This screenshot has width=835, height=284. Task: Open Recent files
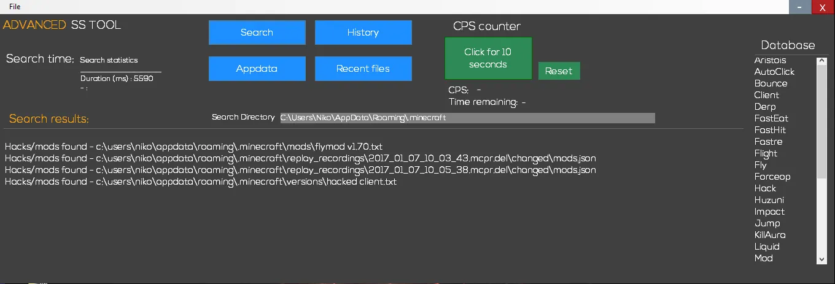(x=363, y=69)
